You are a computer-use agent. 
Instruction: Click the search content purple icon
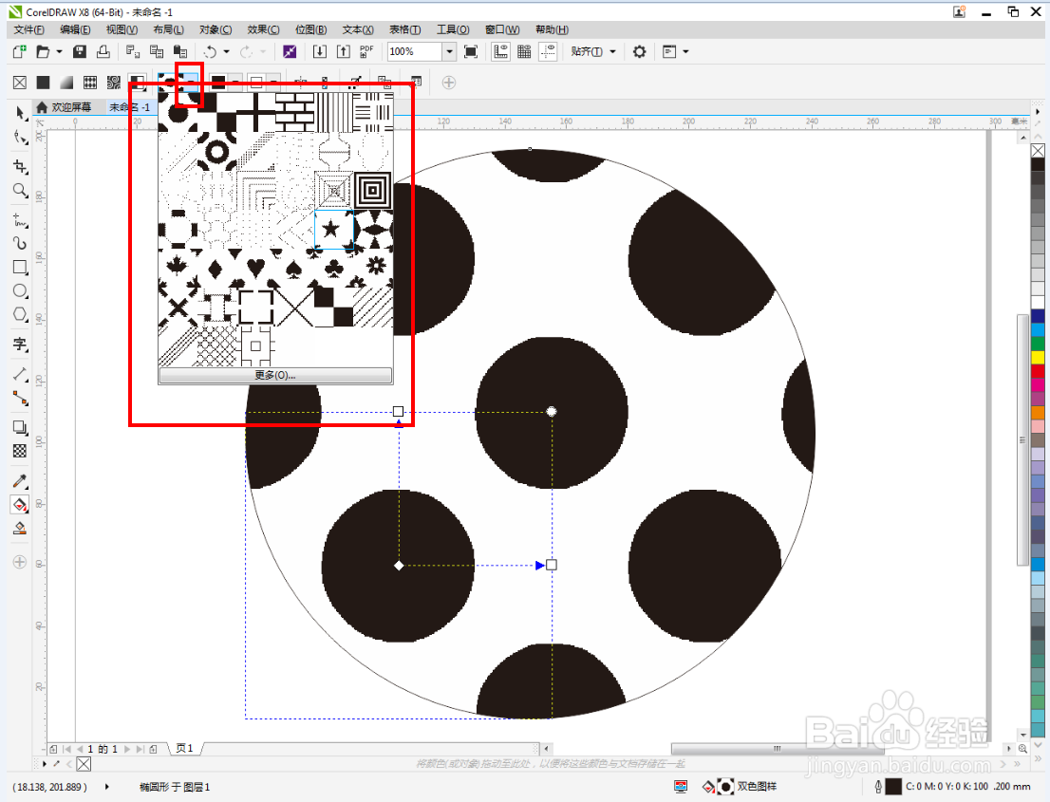pos(290,51)
